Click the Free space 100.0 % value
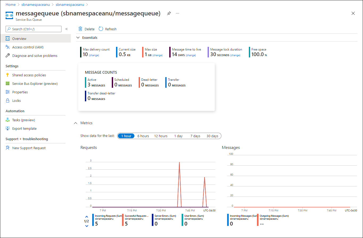The image size is (363, 238). [x=259, y=55]
